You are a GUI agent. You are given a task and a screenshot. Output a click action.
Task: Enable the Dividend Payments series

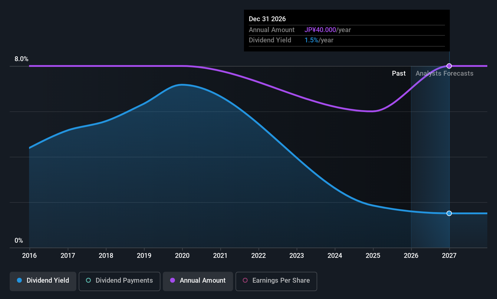tap(120, 281)
